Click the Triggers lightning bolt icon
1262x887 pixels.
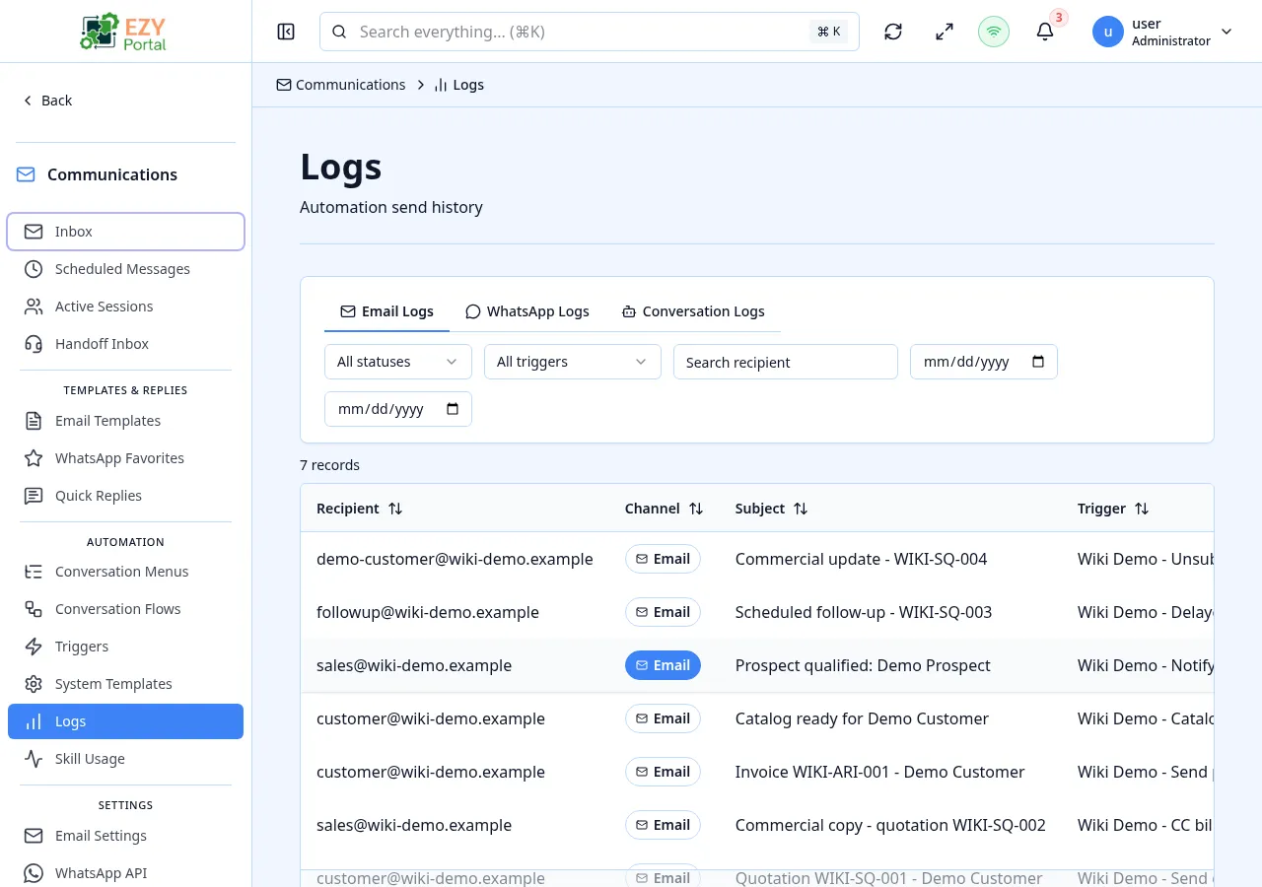coord(34,647)
